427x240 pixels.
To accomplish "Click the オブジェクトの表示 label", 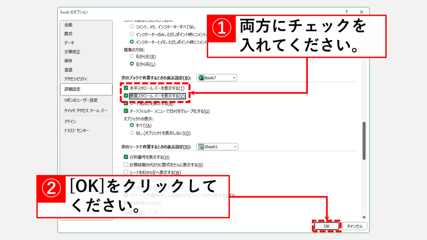I will (138, 119).
